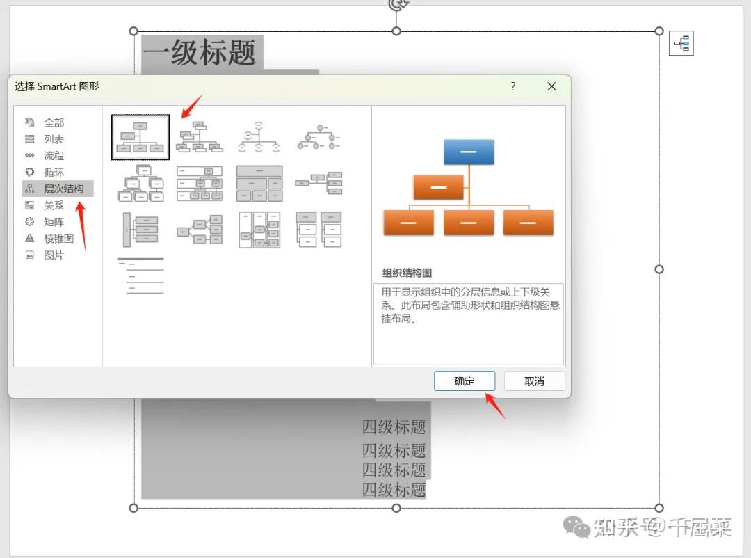
Task: Click the 图片 category icon
Action: coord(31,255)
